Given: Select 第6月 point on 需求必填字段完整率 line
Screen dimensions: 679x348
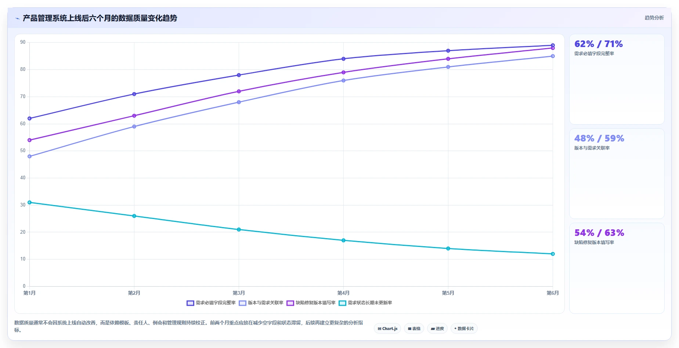Looking at the screenshot, I should click(553, 45).
